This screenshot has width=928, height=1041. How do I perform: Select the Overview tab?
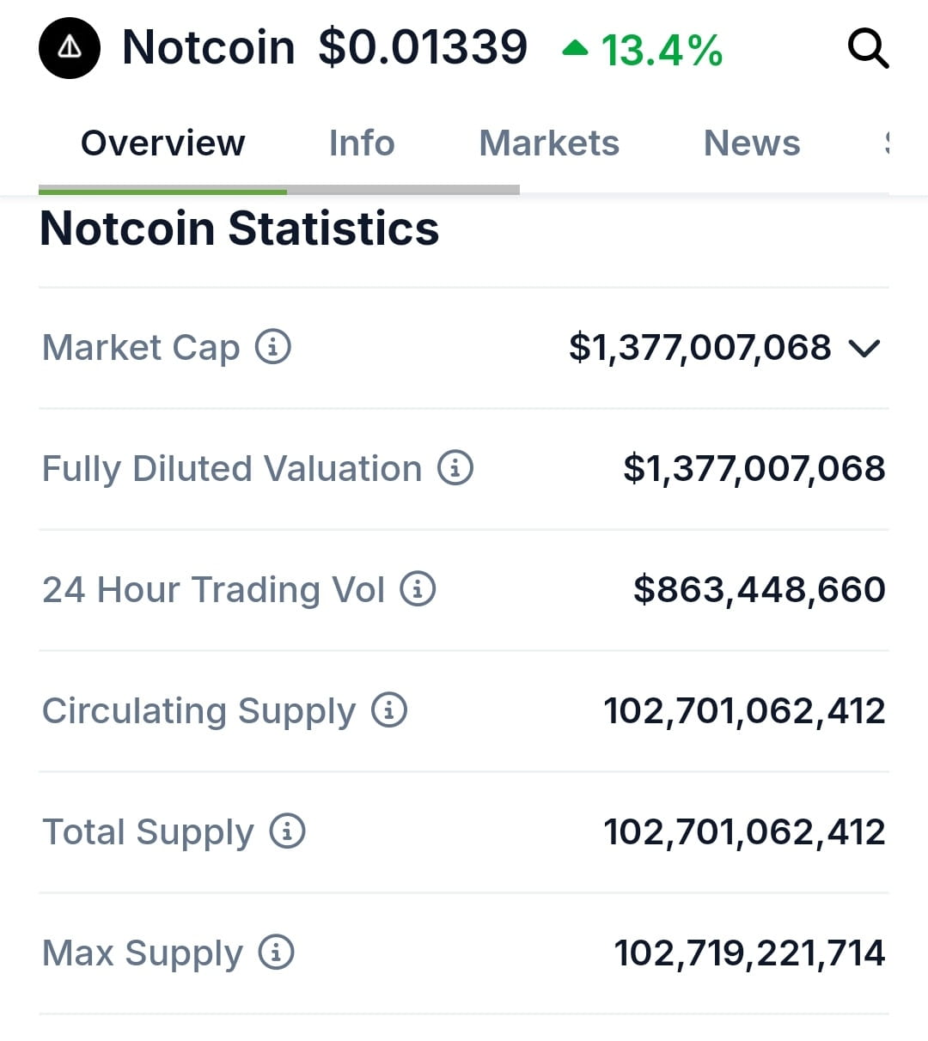[162, 143]
